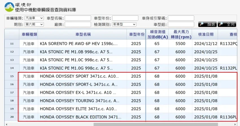Click the scrollbar right arrow

[235, 124]
